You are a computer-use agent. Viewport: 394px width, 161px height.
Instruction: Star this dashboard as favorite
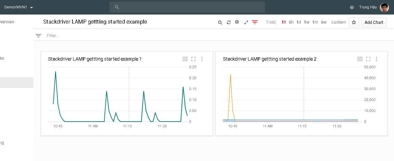pos(354,22)
